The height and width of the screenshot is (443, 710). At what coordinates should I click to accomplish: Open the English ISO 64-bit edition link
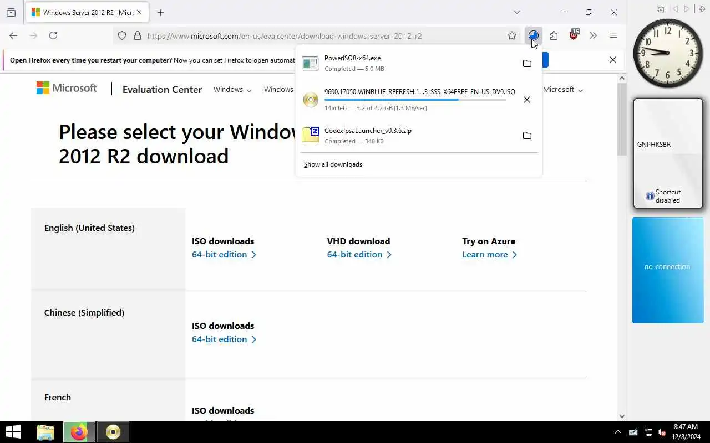click(x=224, y=255)
